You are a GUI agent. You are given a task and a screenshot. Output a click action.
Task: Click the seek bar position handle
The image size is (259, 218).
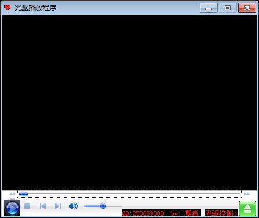tap(23, 194)
